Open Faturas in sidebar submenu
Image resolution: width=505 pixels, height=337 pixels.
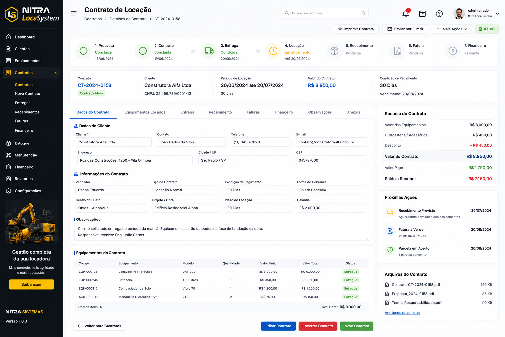21,121
